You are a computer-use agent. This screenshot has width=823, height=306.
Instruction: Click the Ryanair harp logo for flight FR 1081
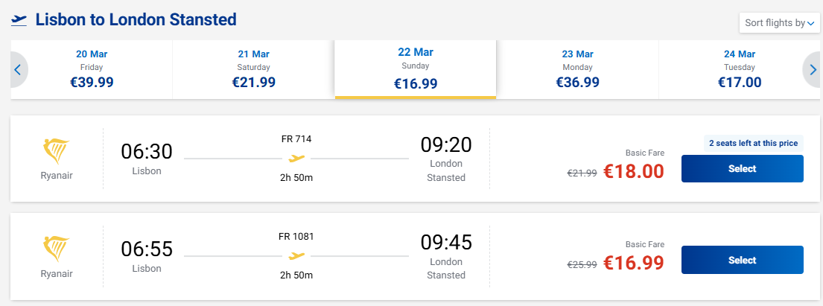click(57, 249)
